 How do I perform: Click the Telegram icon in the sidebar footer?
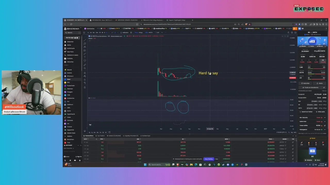click(x=70, y=160)
